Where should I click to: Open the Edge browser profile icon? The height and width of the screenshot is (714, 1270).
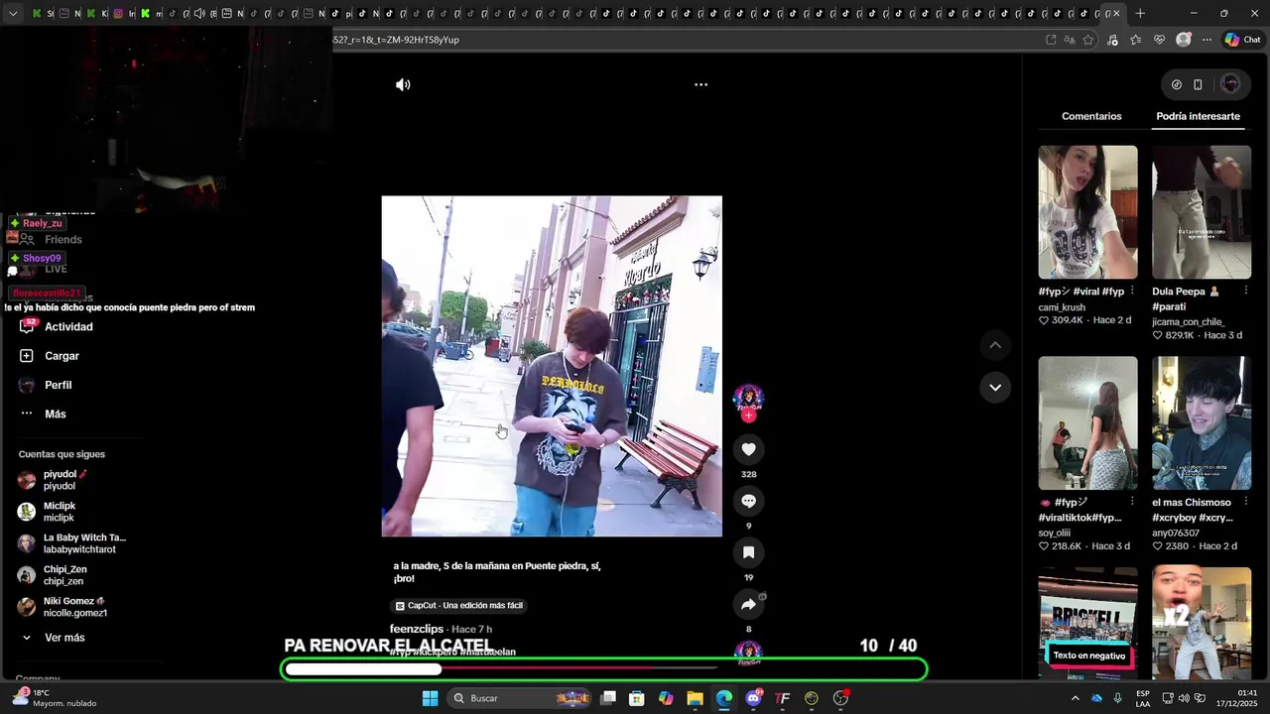(x=1183, y=40)
